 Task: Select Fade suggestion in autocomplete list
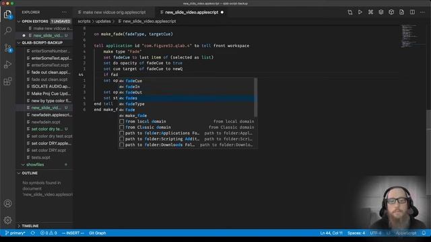click(187, 110)
